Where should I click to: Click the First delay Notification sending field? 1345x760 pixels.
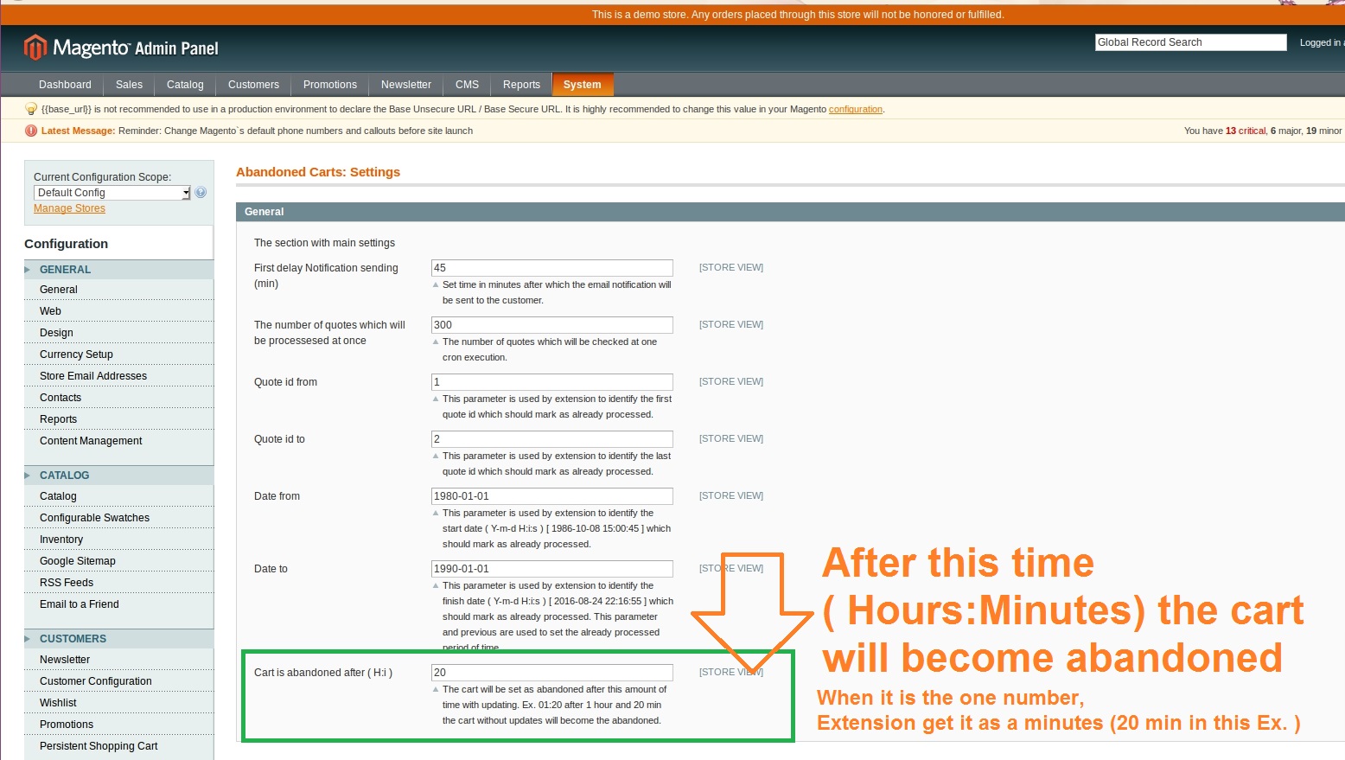(552, 268)
